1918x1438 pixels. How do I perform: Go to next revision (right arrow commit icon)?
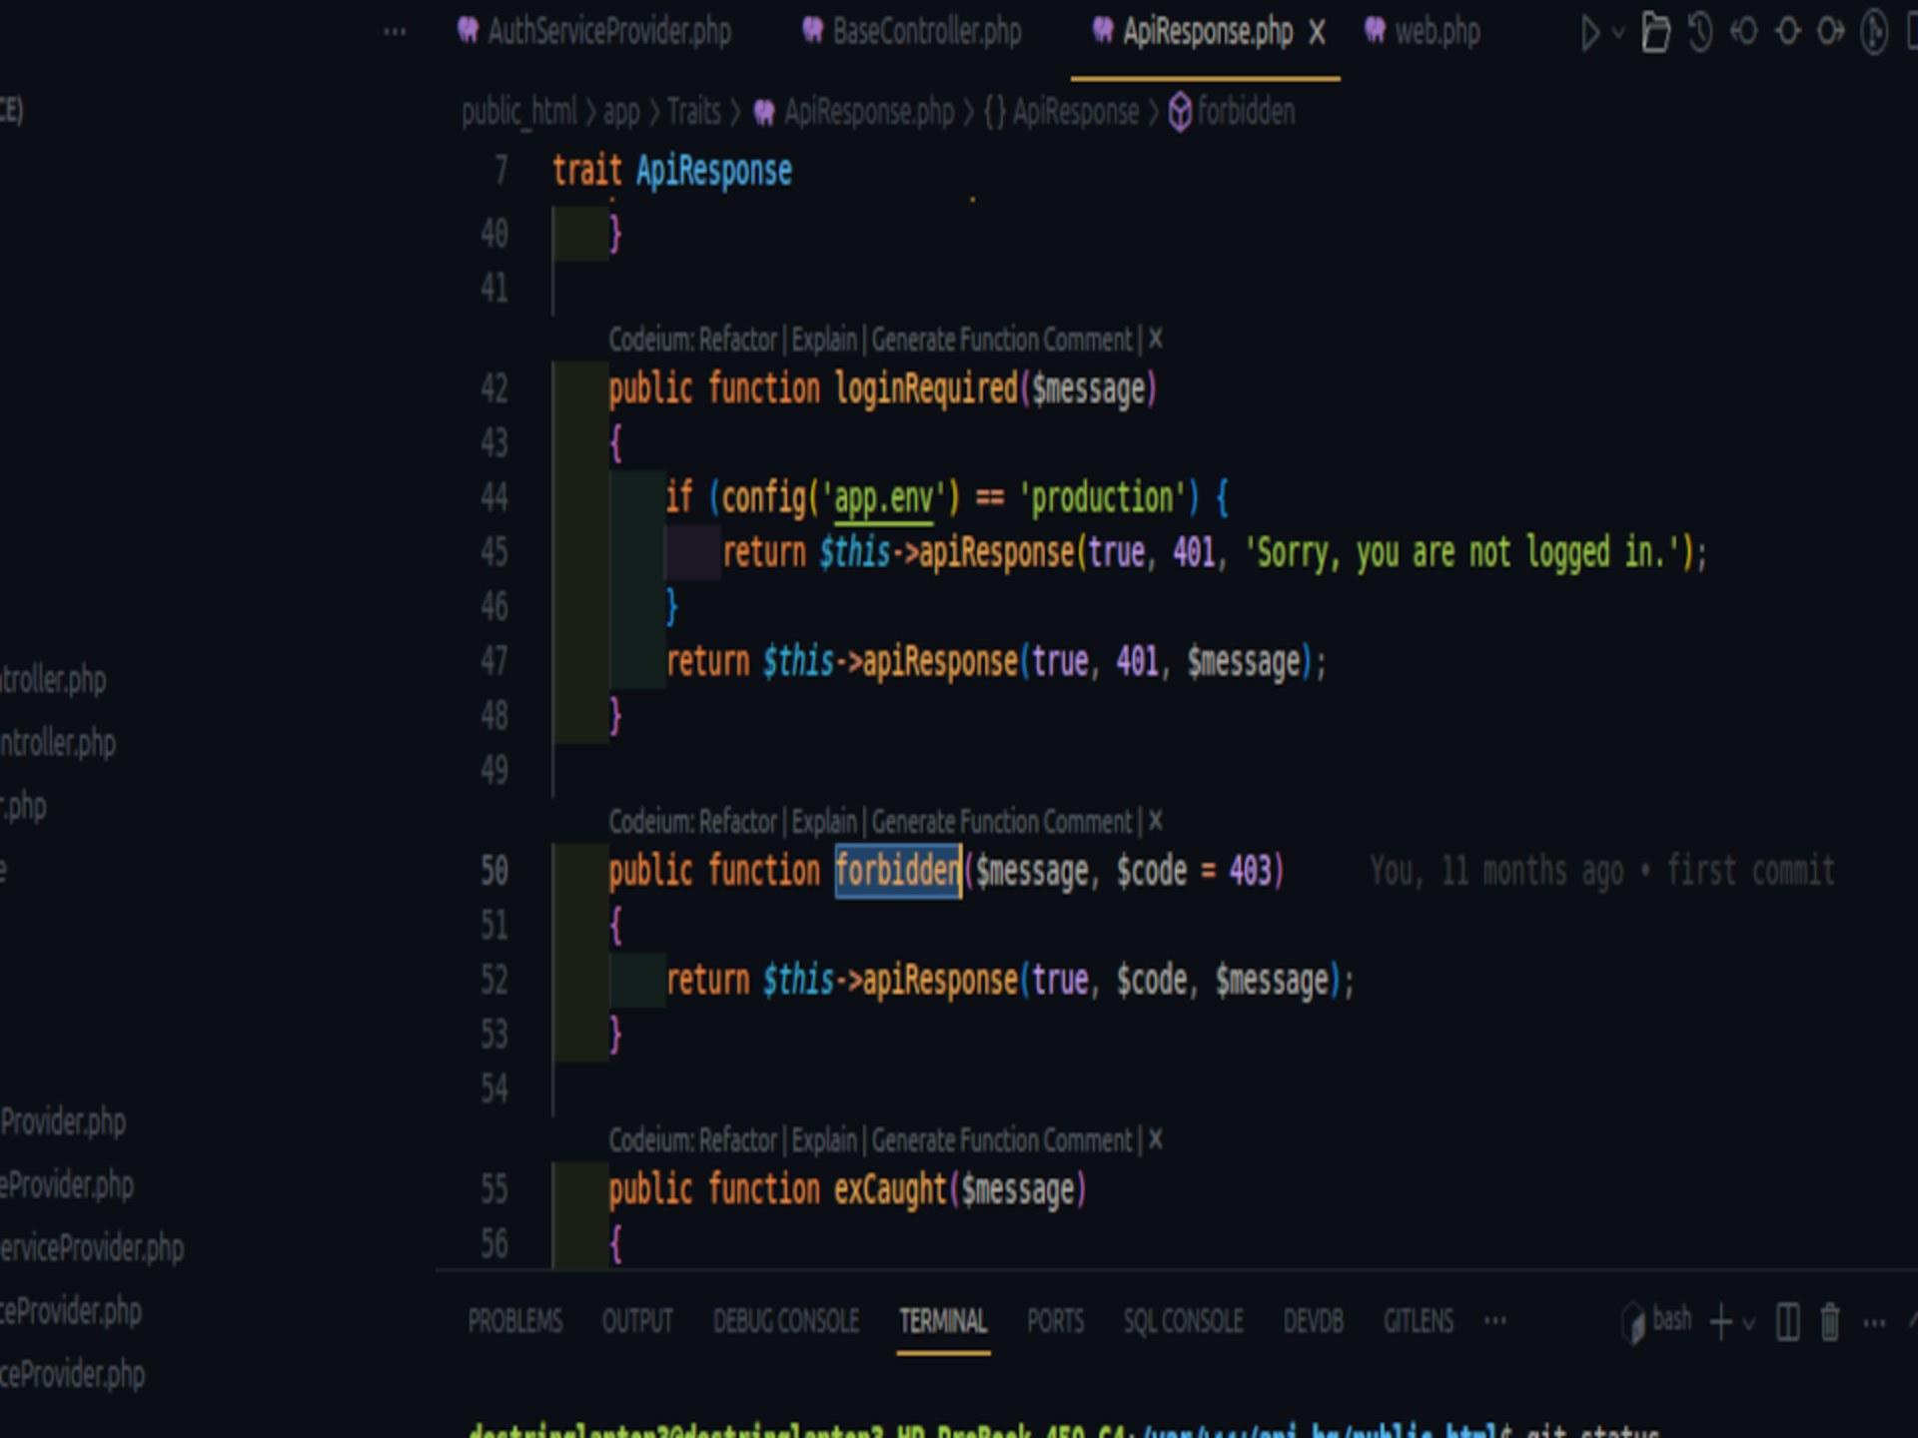tap(1831, 33)
